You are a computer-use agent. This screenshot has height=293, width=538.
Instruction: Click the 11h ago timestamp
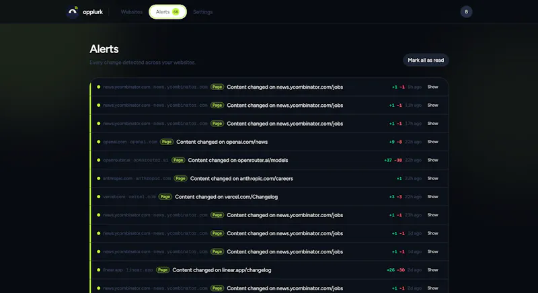(413, 106)
